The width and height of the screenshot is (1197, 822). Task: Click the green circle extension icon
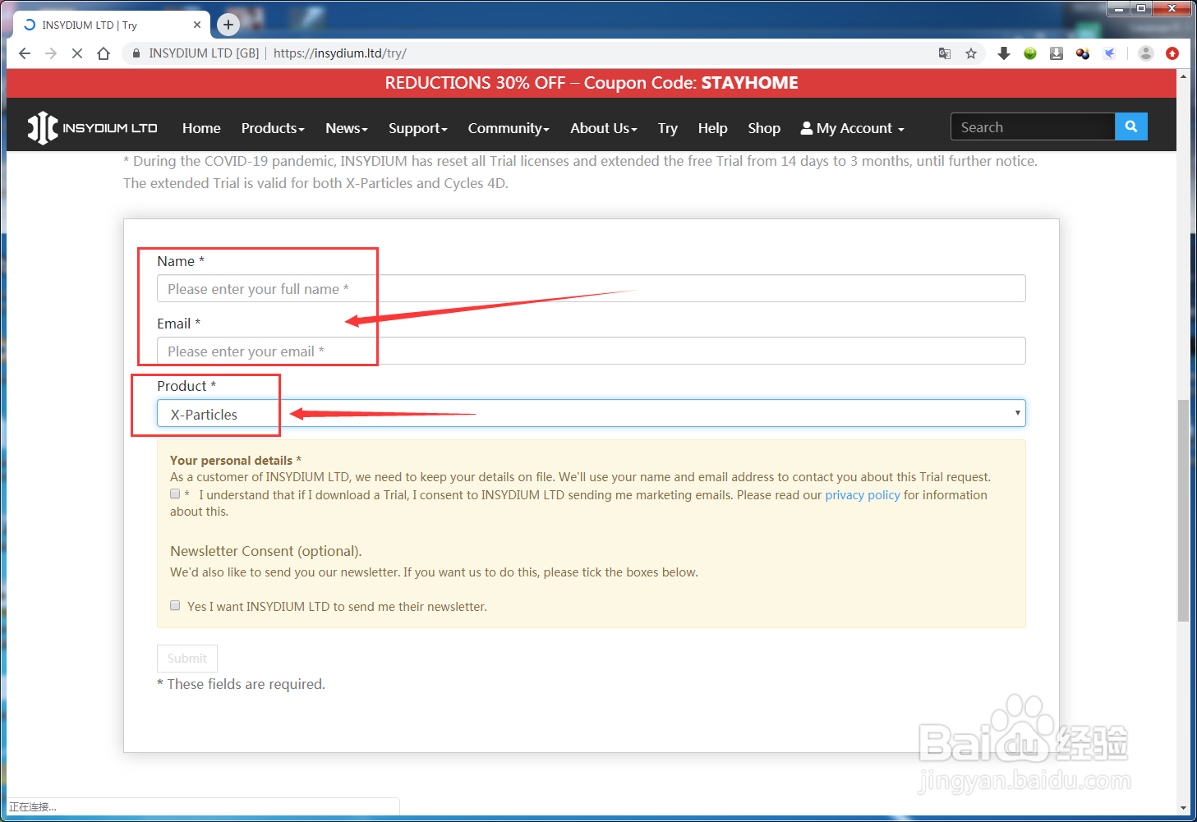[x=1030, y=53]
